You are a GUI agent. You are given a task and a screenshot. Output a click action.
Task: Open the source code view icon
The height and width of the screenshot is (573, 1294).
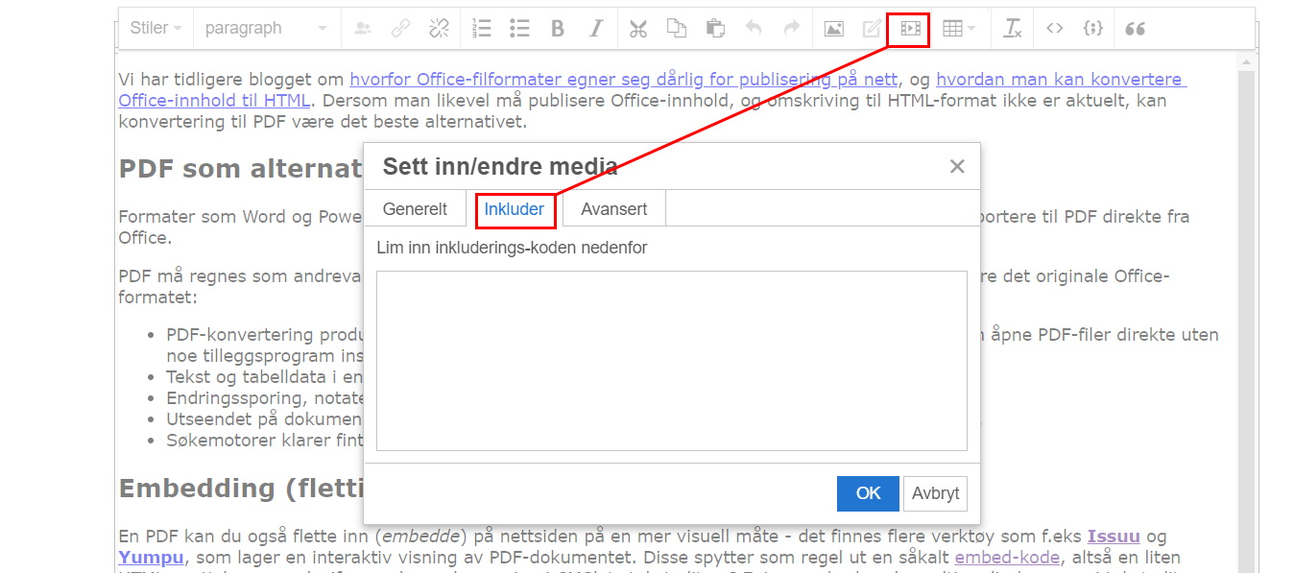pos(1054,29)
